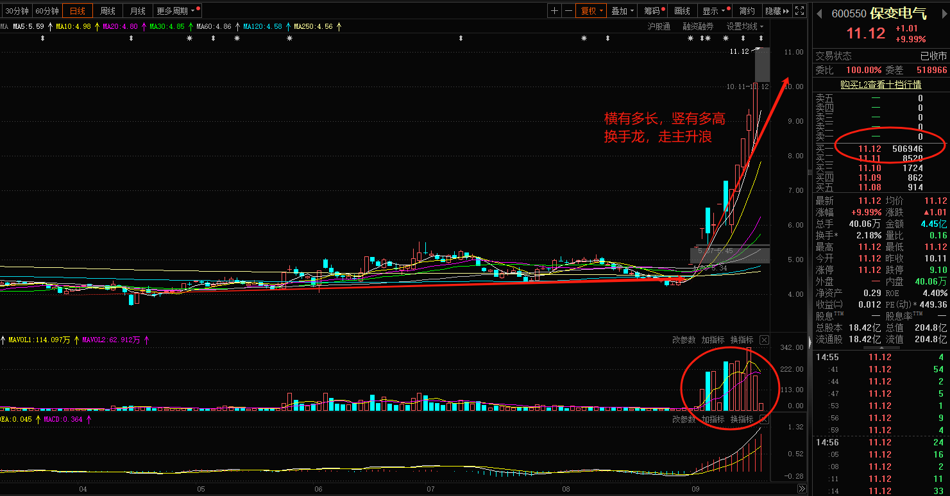Open 购买L2查看十档行情 link
Viewport: 950px width, 496px height.
881,85
